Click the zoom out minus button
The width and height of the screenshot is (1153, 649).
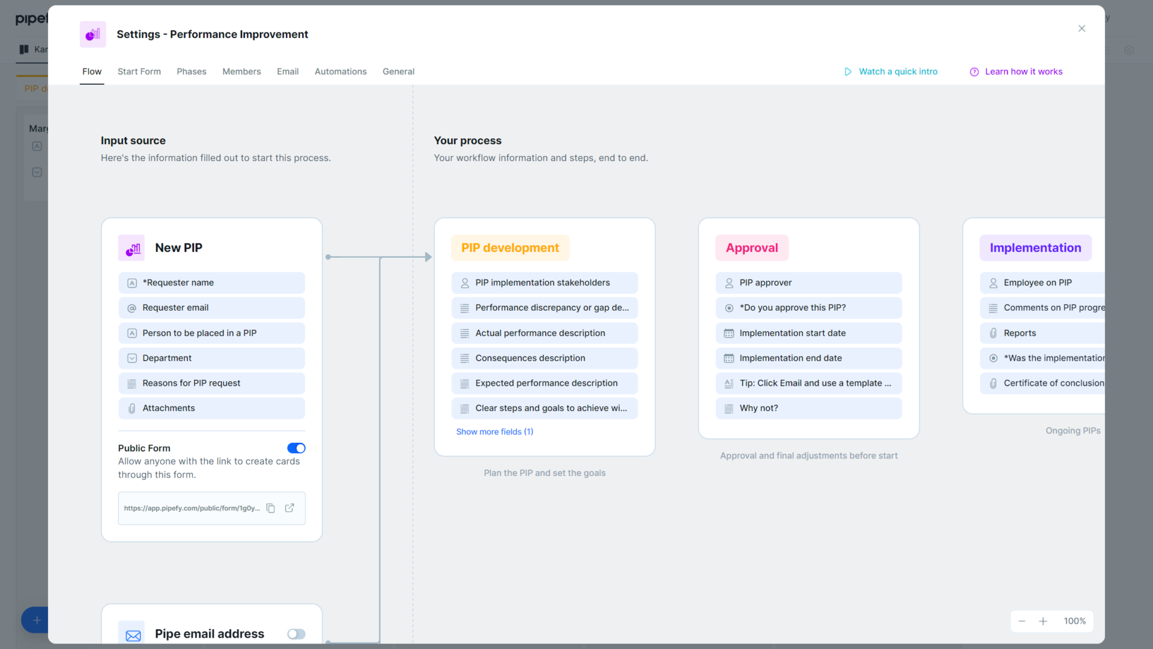pos(1021,621)
